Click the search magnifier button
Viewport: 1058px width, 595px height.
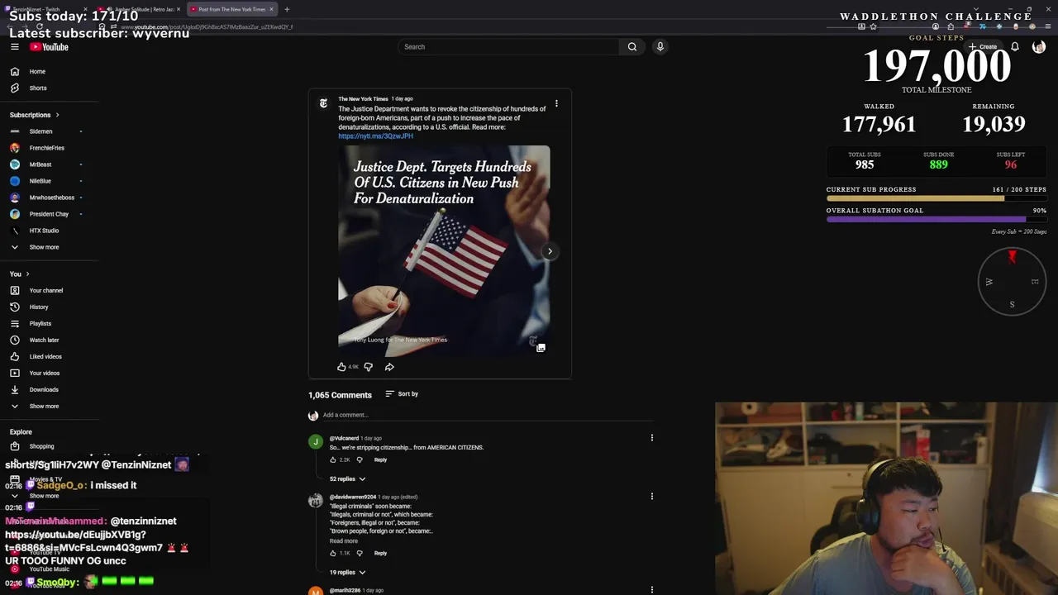632,47
